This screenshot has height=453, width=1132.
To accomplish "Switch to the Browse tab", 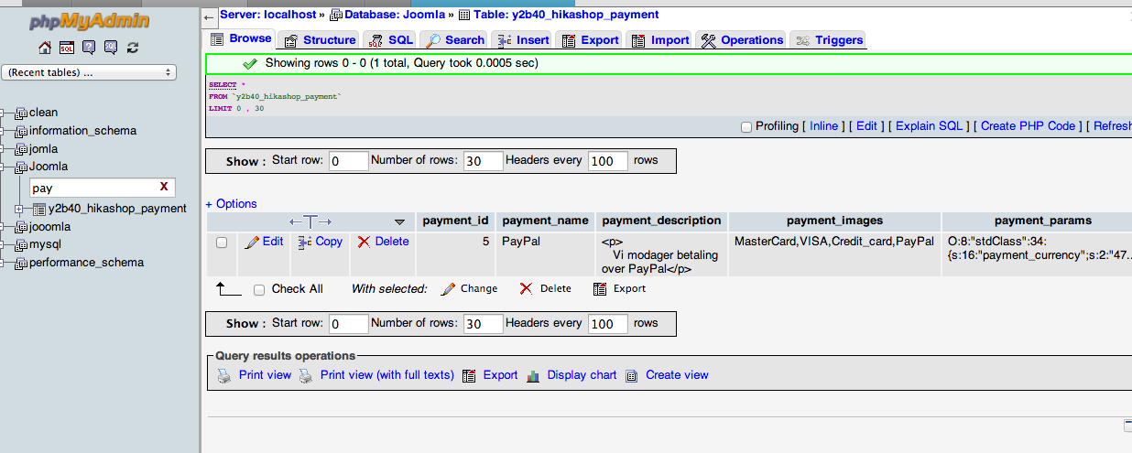I will [x=241, y=38].
